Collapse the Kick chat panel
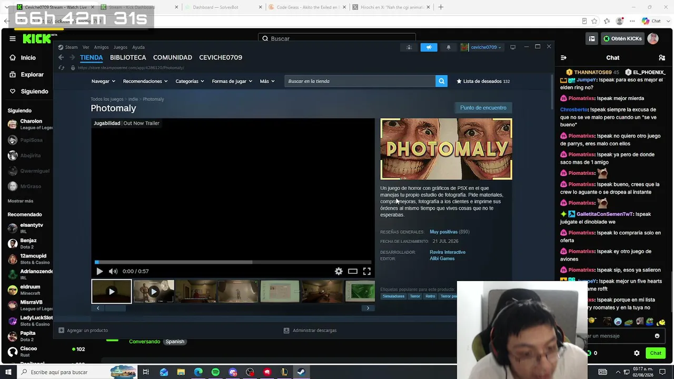This screenshot has width=674, height=379. click(x=563, y=57)
